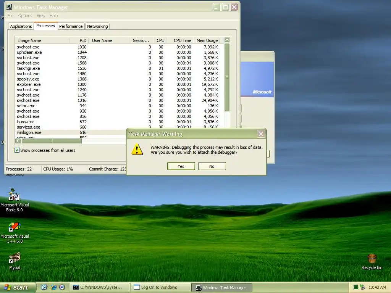Close the Task Manager Warning dialog
The height and width of the screenshot is (293, 391).
[x=261, y=134]
